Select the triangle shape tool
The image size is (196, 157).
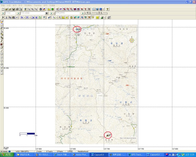pyautogui.click(x=2, y=64)
